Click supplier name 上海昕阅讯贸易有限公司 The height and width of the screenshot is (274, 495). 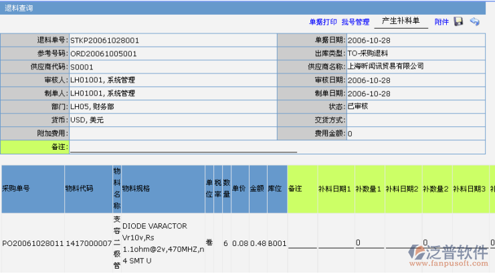(x=385, y=67)
